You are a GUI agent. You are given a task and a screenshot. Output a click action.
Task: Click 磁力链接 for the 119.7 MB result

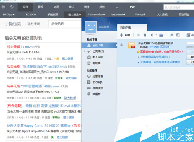pyautogui.click(x=71, y=78)
